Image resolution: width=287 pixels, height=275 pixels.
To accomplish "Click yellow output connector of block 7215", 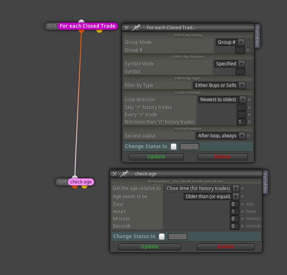I will coord(99,31).
